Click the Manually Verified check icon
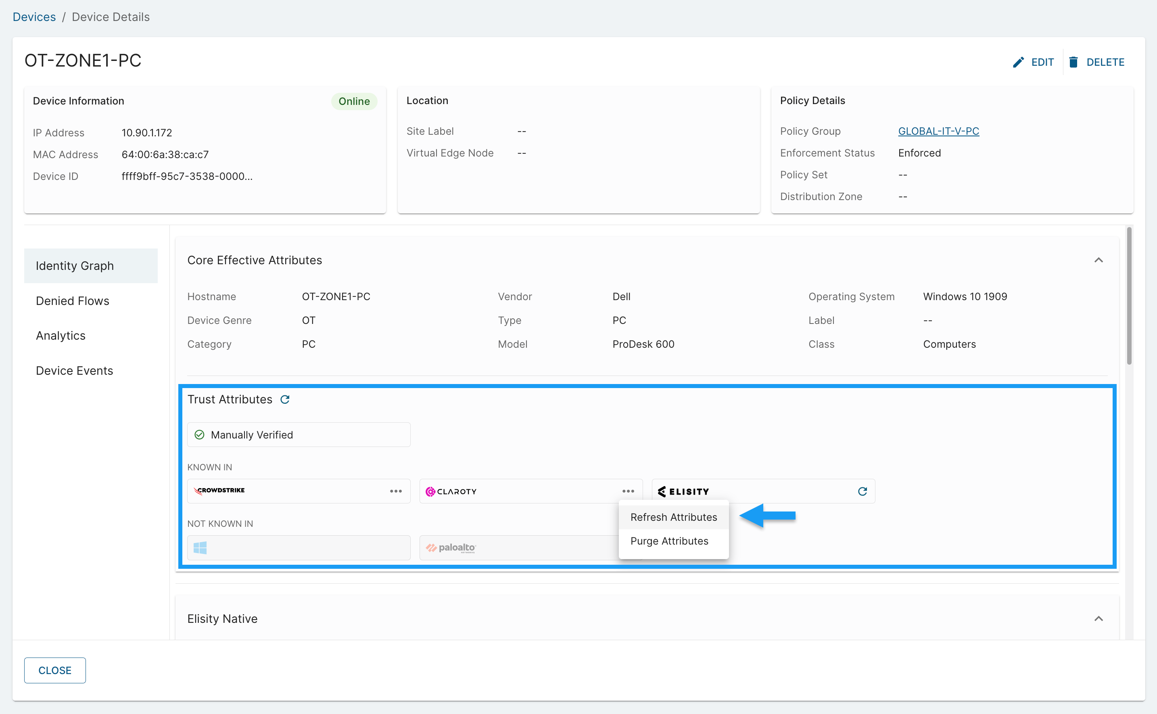1157x714 pixels. pos(200,434)
